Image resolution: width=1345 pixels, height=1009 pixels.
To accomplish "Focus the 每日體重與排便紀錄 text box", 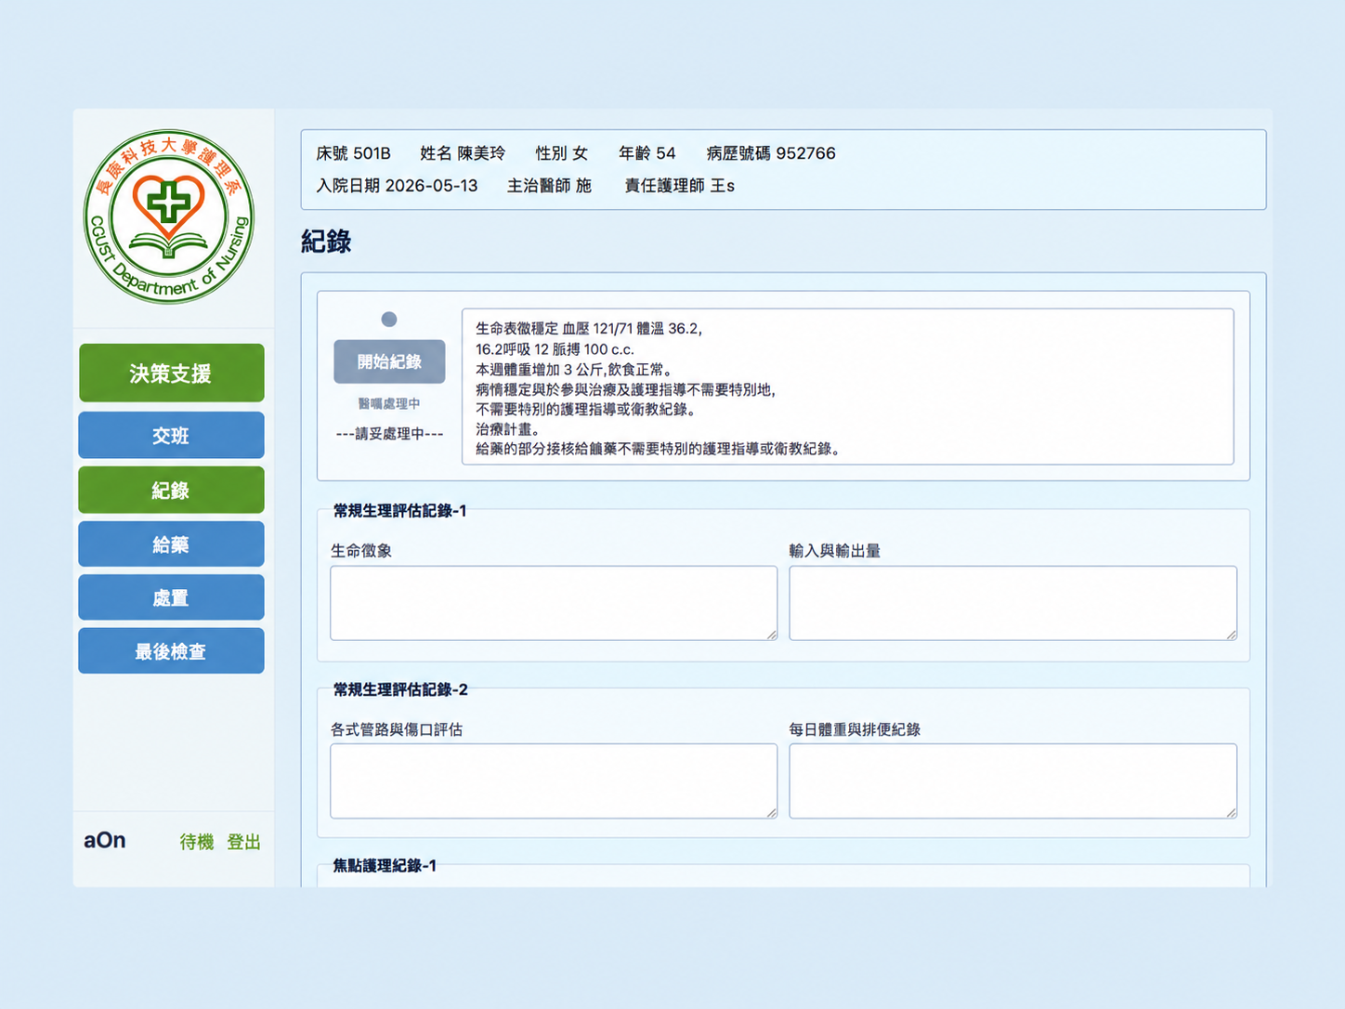I will coord(1013,781).
